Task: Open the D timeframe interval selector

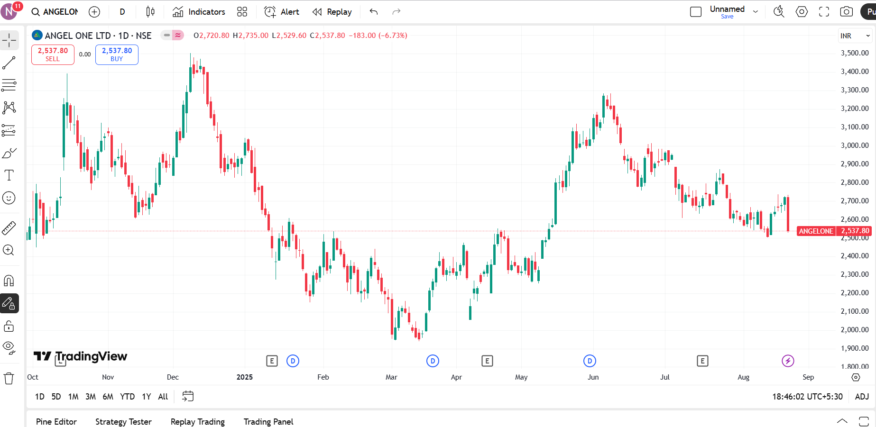Action: pos(122,12)
